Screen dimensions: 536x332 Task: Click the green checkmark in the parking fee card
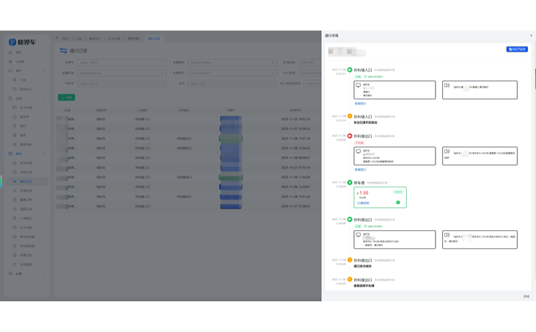[398, 202]
